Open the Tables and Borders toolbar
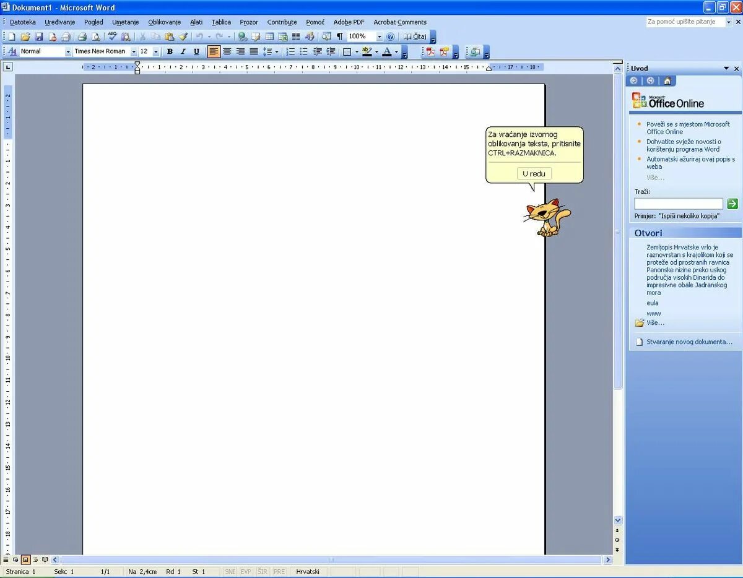The width and height of the screenshot is (743, 578). 256,37
